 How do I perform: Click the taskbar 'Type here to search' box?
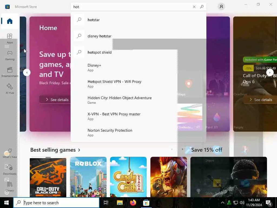coord(56,203)
